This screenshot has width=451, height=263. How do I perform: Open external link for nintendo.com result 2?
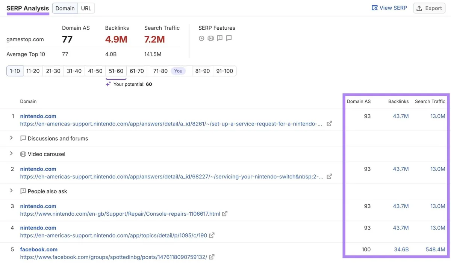(x=329, y=176)
